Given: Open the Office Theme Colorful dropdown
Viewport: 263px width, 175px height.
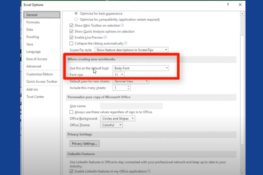Looking at the screenshot, I should [111, 125].
